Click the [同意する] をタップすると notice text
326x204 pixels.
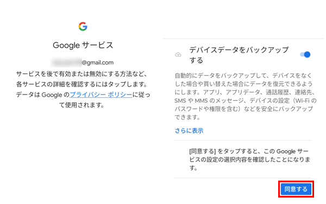pyautogui.click(x=250, y=159)
